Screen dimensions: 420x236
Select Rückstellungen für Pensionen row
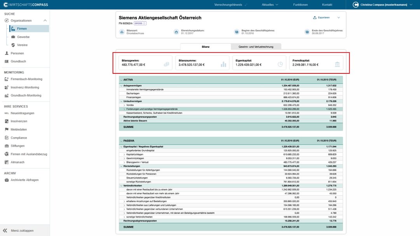(231, 174)
